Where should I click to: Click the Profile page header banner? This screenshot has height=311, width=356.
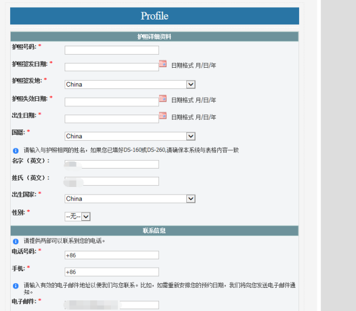(x=154, y=16)
